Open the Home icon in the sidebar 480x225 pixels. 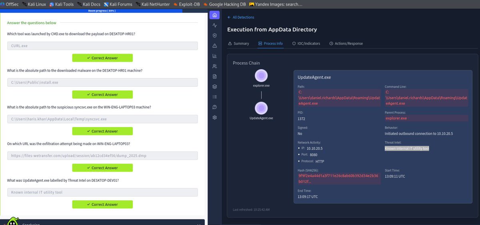215,15
